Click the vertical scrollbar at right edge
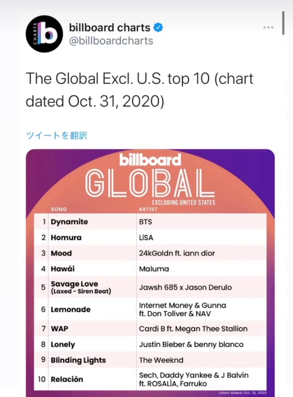The image size is (293, 397). tap(283, 23)
